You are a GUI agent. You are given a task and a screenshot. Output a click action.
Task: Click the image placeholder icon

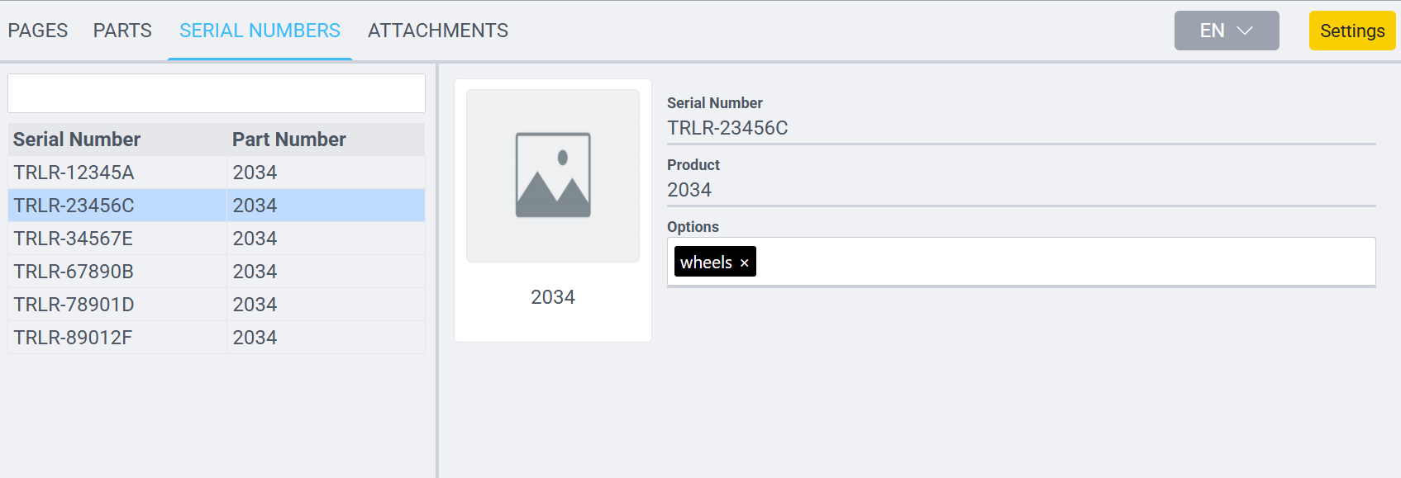click(553, 175)
